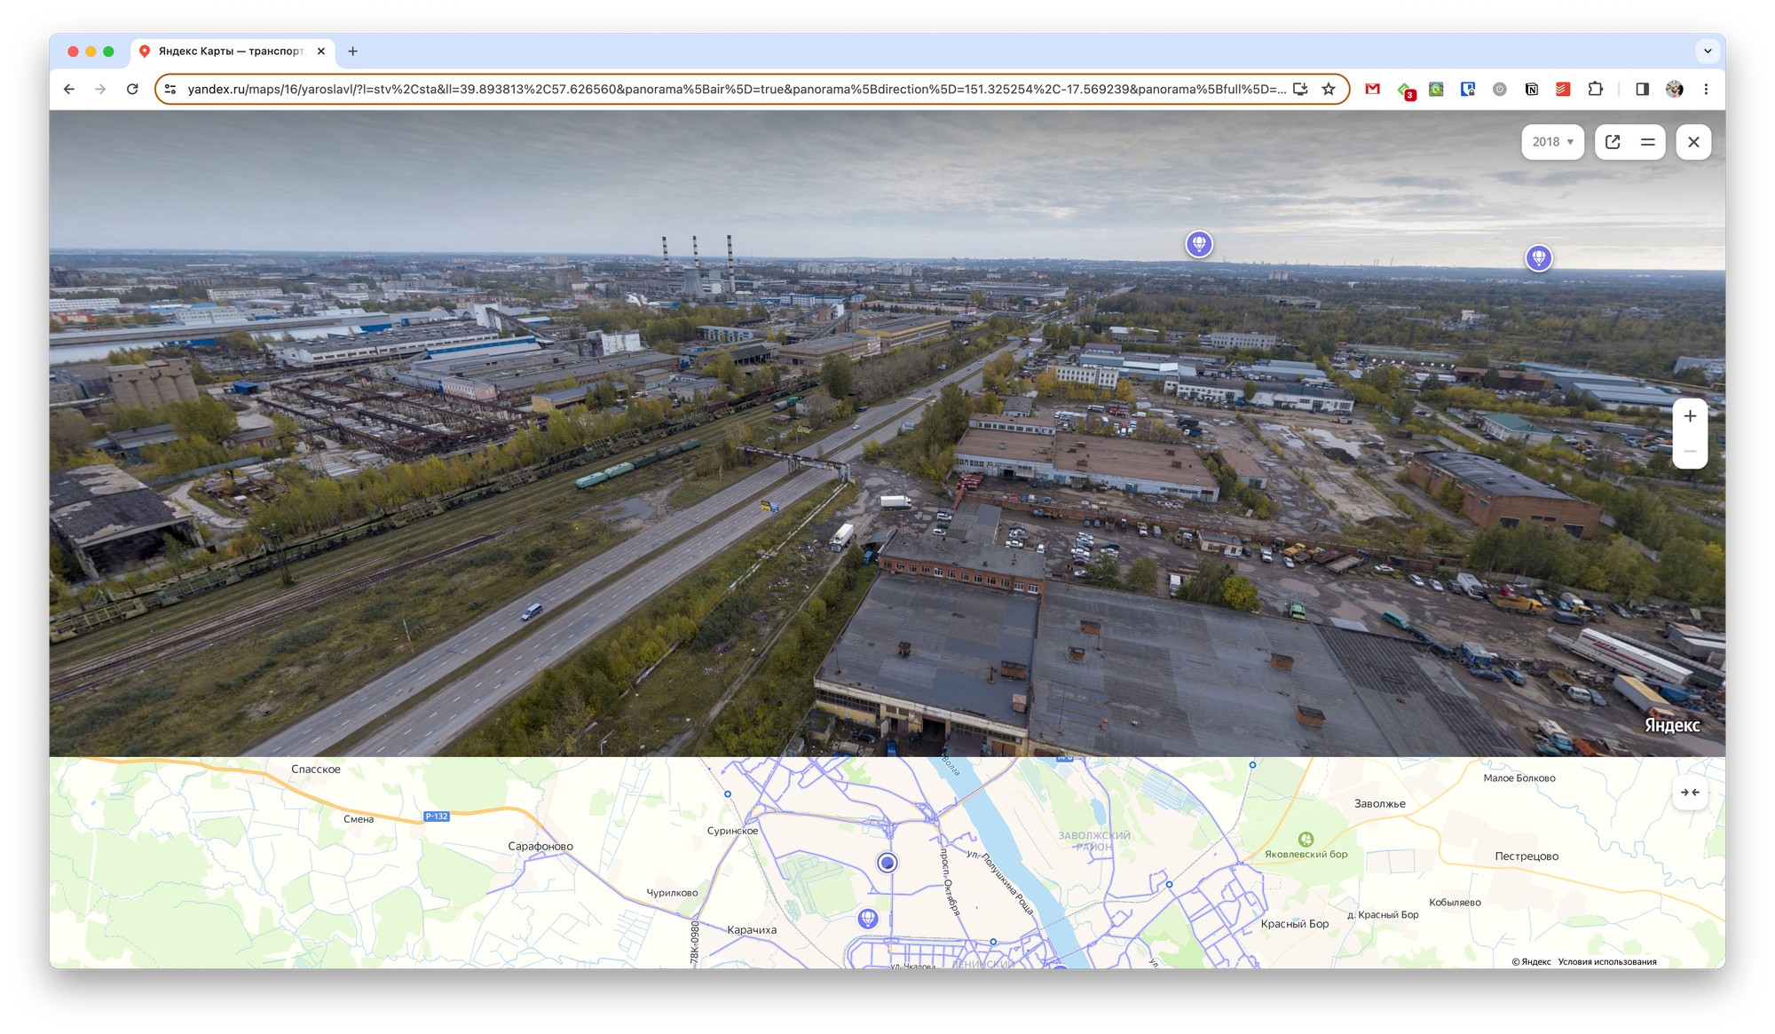
Task: Open the Gmail extension icon
Action: (x=1373, y=89)
